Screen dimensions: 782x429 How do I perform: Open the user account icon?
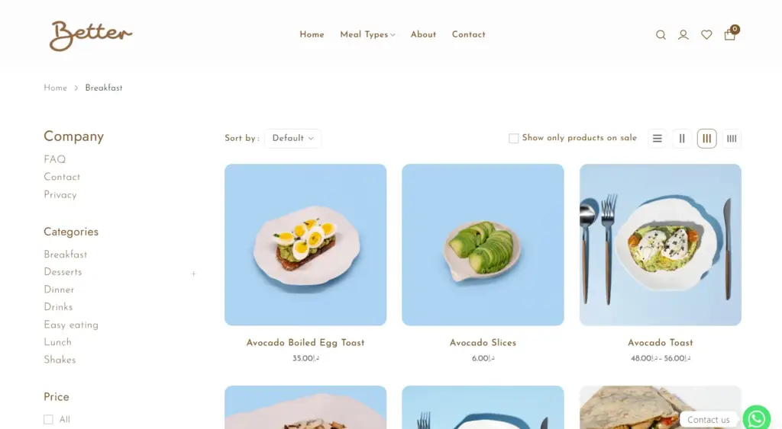point(683,35)
